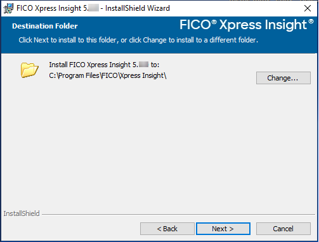Screen dimensions: 319x242
Task: Click the word 'Change' in the banner instruction
Action: [155, 40]
